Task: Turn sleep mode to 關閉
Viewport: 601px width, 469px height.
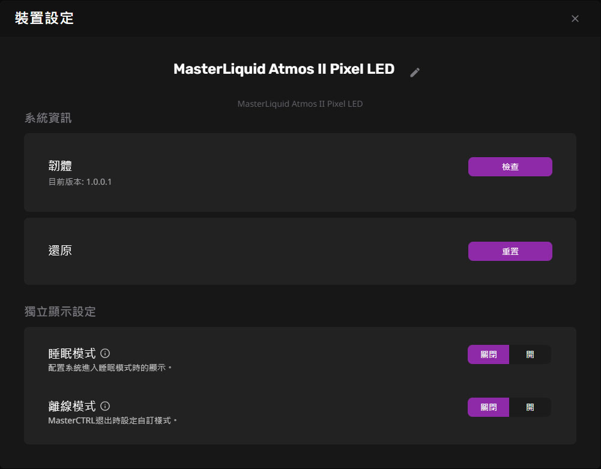Action: (489, 354)
